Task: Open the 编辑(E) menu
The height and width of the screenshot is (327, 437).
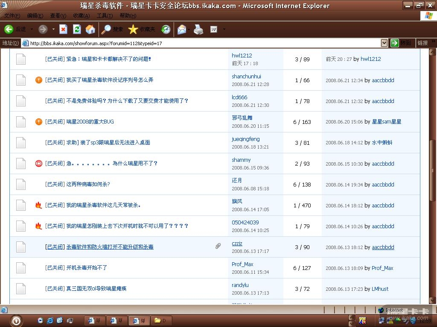Action: coord(35,16)
